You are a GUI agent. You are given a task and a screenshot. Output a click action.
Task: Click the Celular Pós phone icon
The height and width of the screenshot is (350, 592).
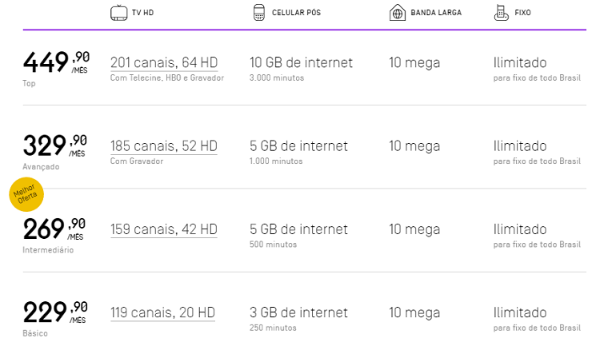coord(258,13)
